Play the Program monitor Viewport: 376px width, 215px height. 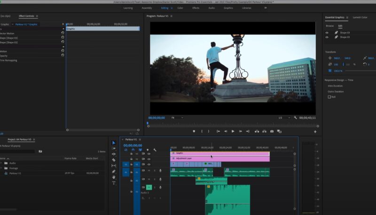tap(233, 131)
